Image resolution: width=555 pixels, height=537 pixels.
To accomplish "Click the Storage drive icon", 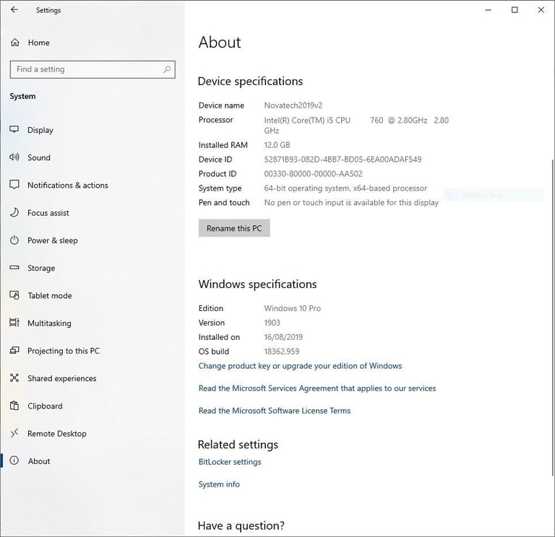I will 14,268.
